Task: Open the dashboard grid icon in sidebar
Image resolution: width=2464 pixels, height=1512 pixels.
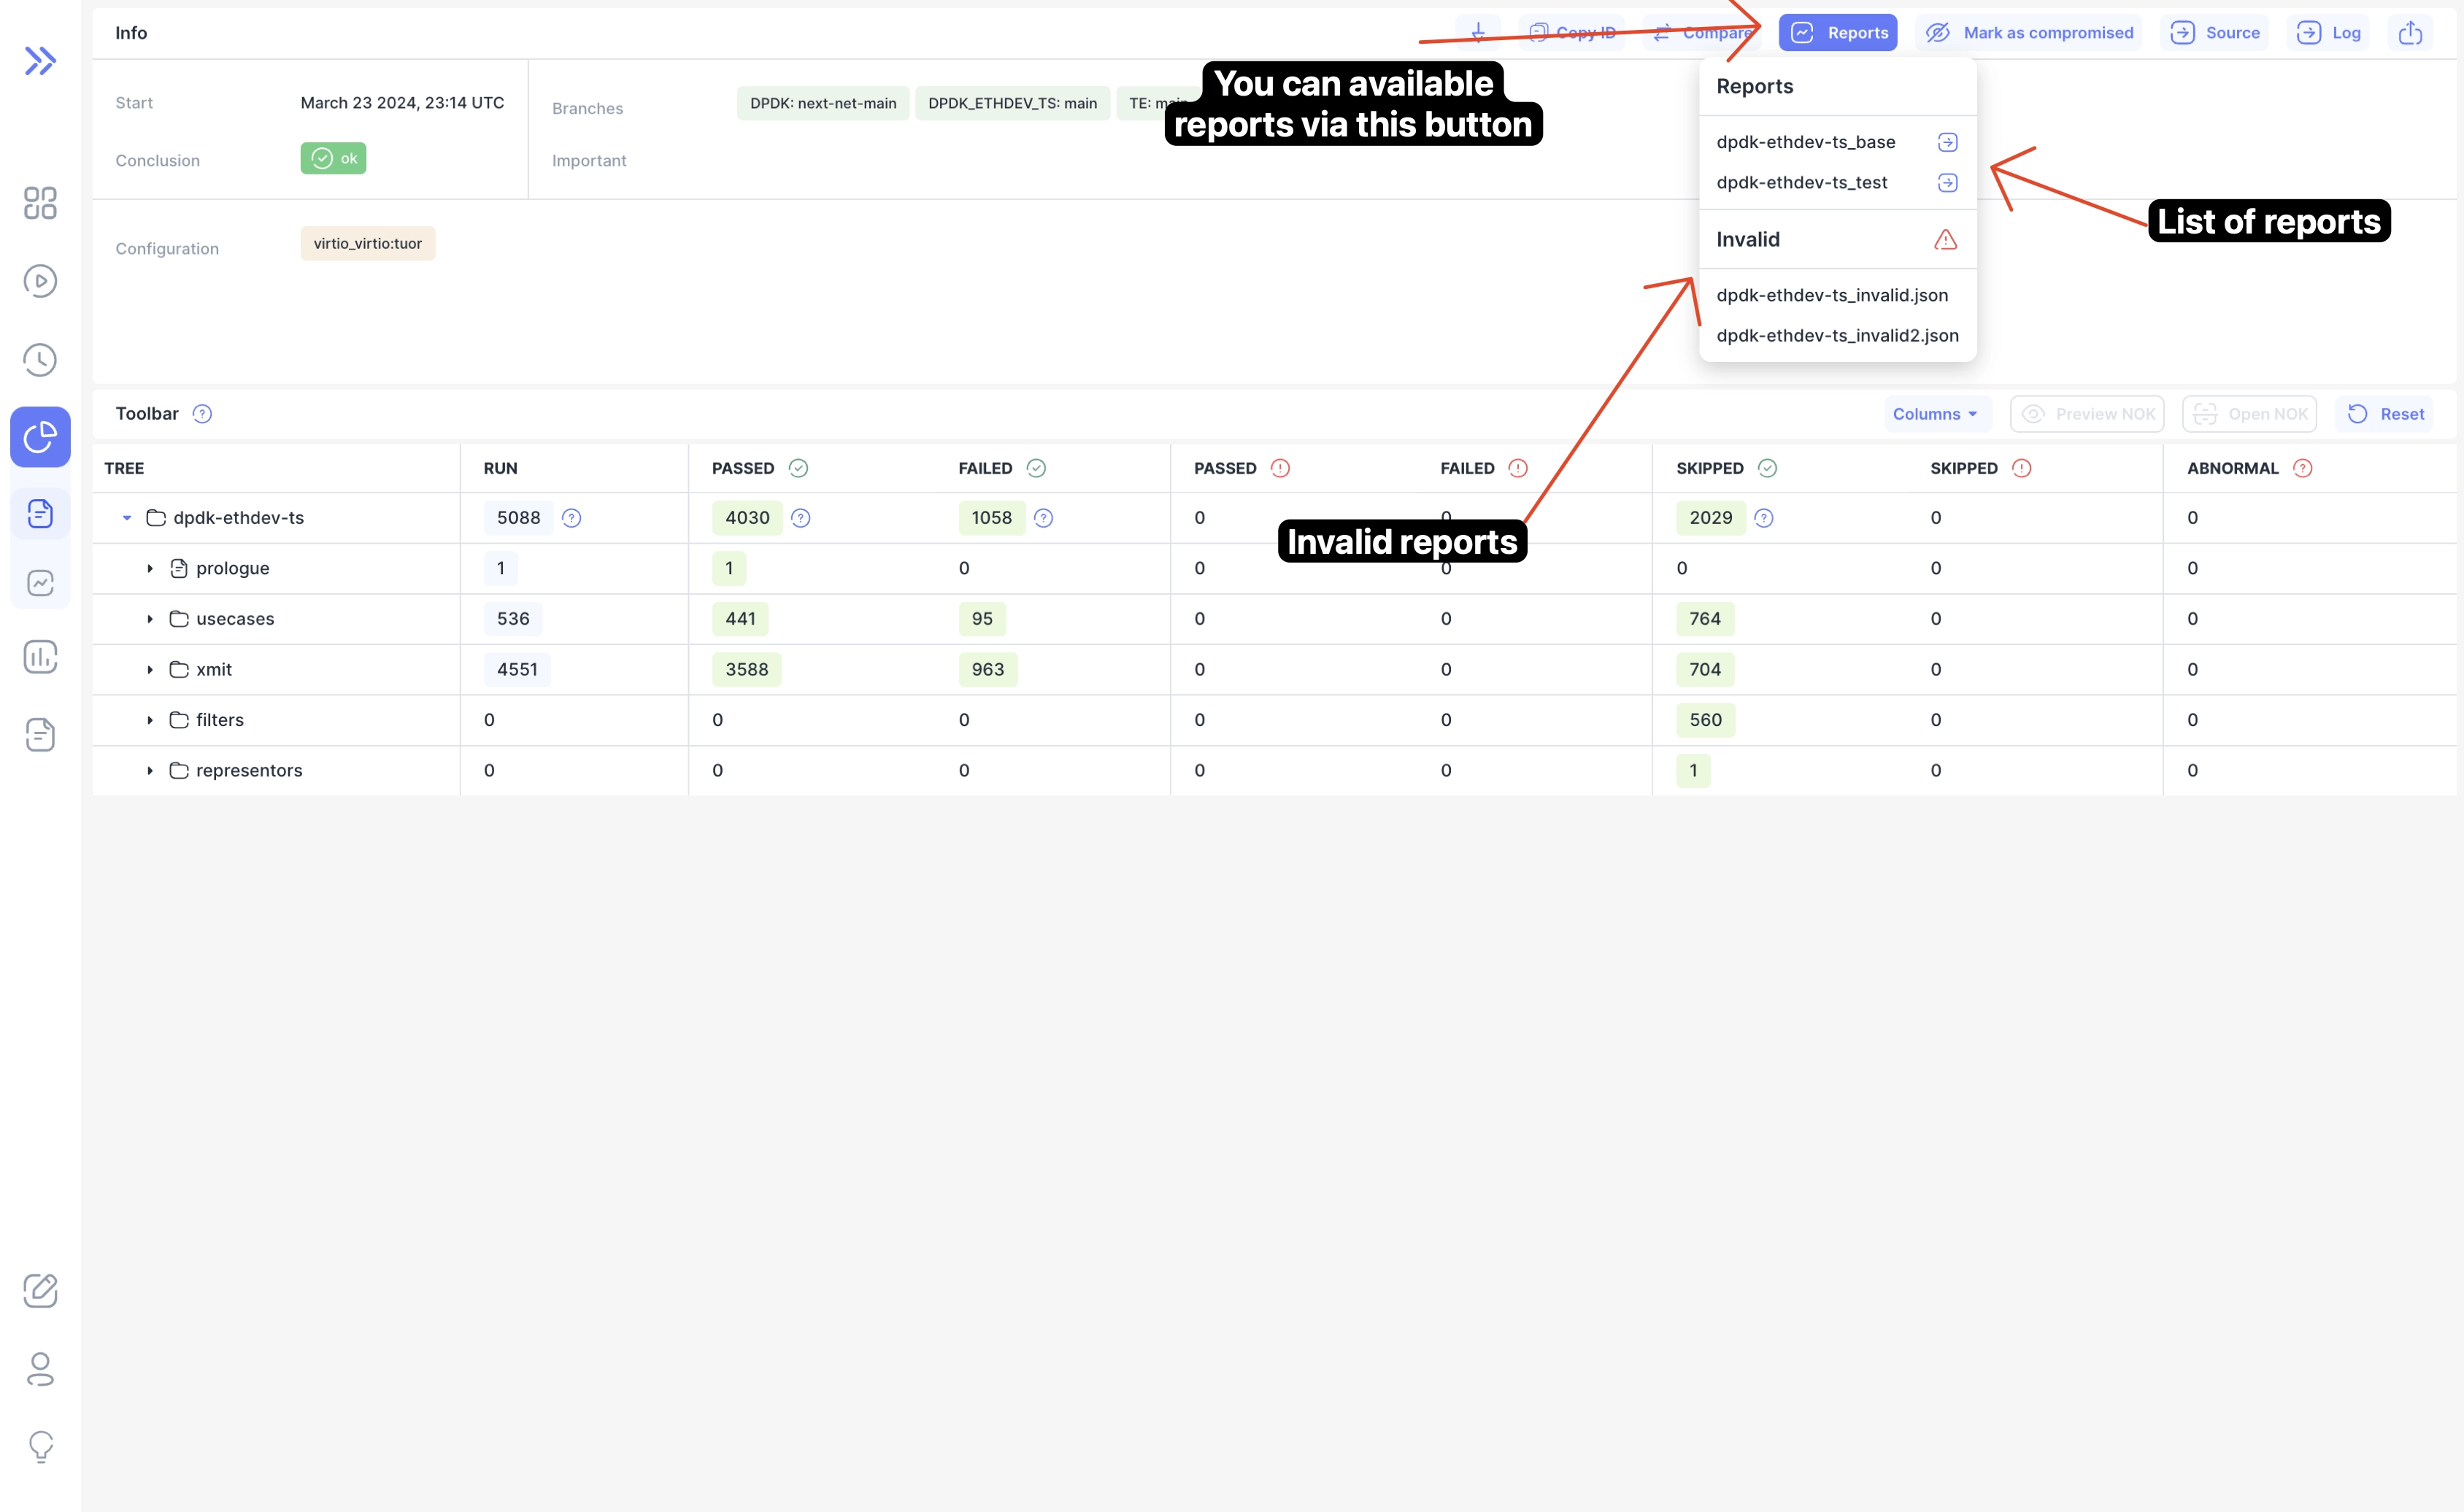Action: tap(40, 203)
